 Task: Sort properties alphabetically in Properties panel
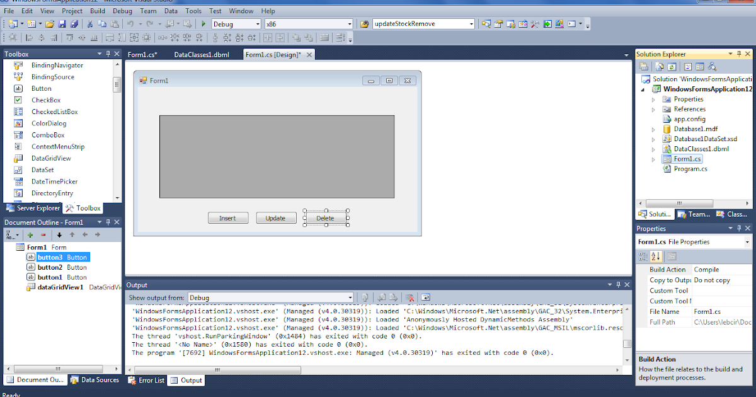(x=656, y=256)
